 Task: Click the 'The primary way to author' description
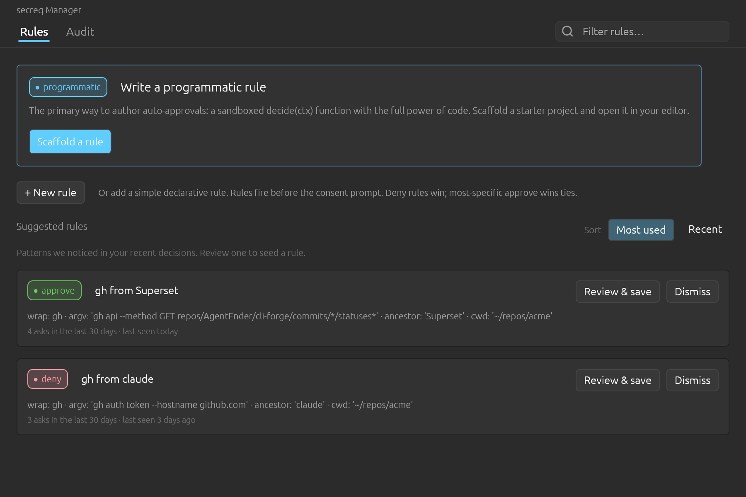point(359,111)
